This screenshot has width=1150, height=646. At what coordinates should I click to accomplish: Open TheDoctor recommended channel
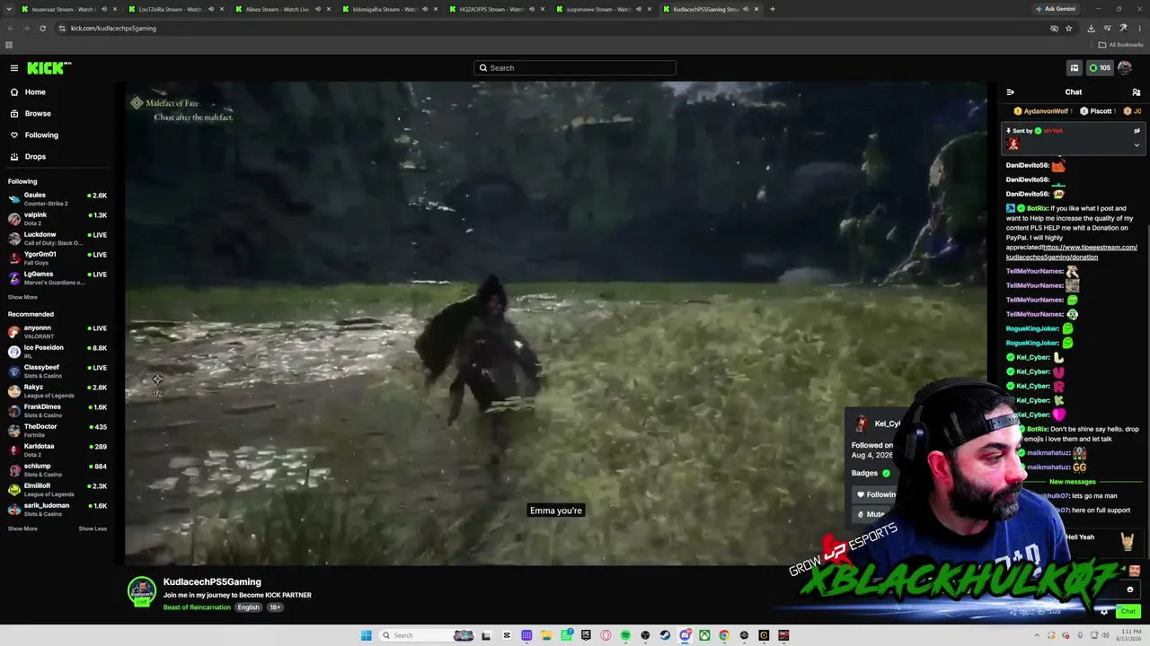click(57, 431)
